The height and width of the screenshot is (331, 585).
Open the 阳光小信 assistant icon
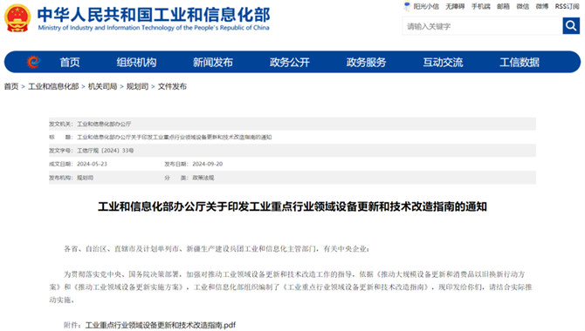[x=407, y=6]
